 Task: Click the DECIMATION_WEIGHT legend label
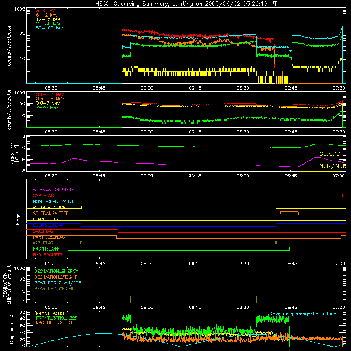coord(56,277)
